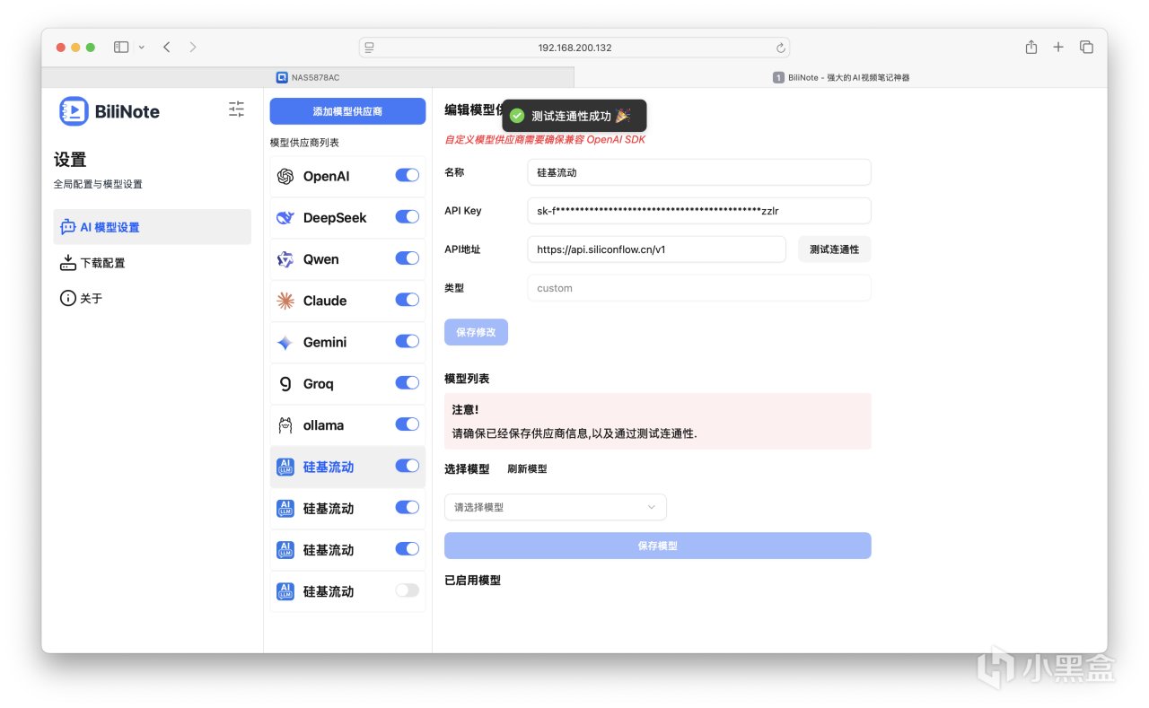Click the 选择模型 label
The height and width of the screenshot is (708, 1149).
[x=467, y=469]
